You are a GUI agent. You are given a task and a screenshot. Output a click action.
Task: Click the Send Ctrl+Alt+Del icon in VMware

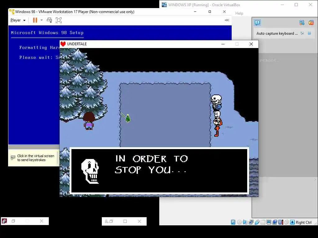pyautogui.click(x=49, y=20)
